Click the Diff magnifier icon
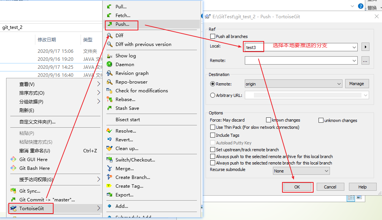The image size is (382, 220). point(109,36)
